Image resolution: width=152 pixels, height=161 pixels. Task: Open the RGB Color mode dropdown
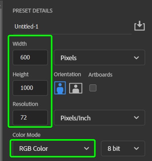(x=53, y=148)
